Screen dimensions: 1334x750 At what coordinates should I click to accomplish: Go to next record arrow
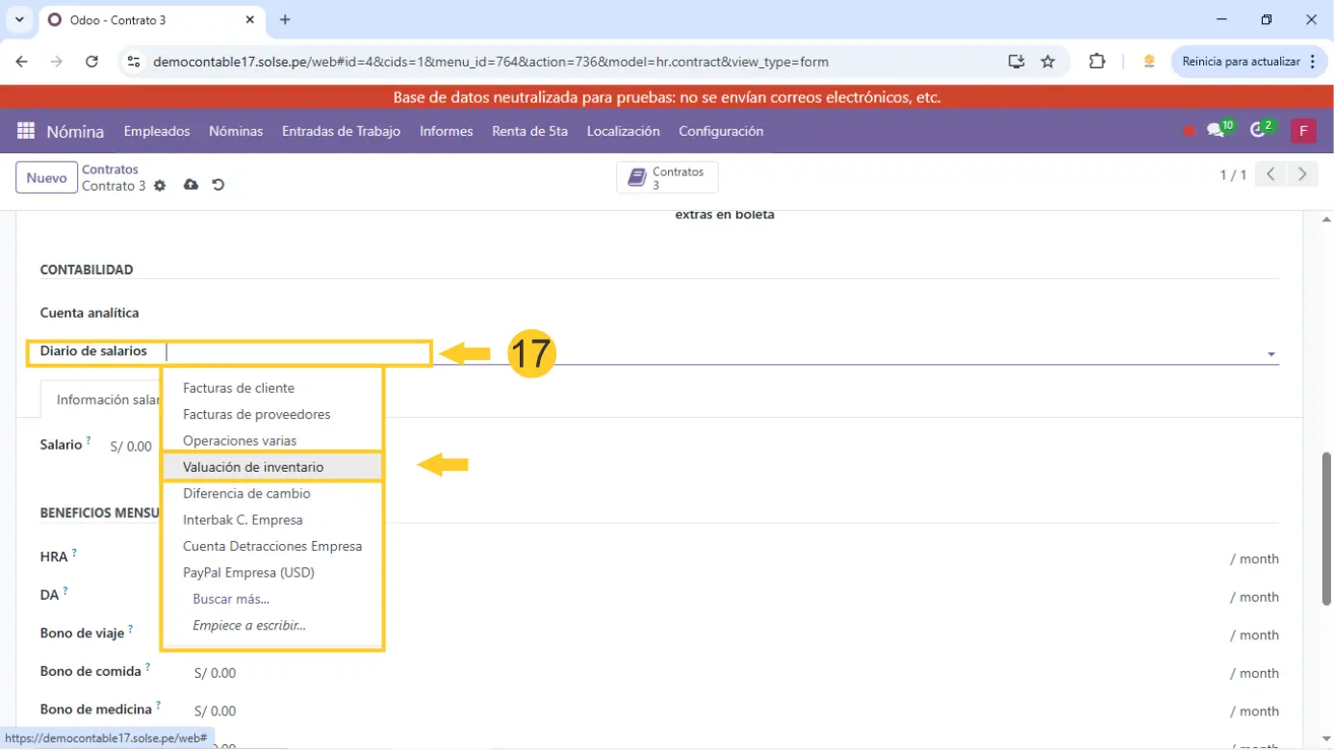point(1302,174)
